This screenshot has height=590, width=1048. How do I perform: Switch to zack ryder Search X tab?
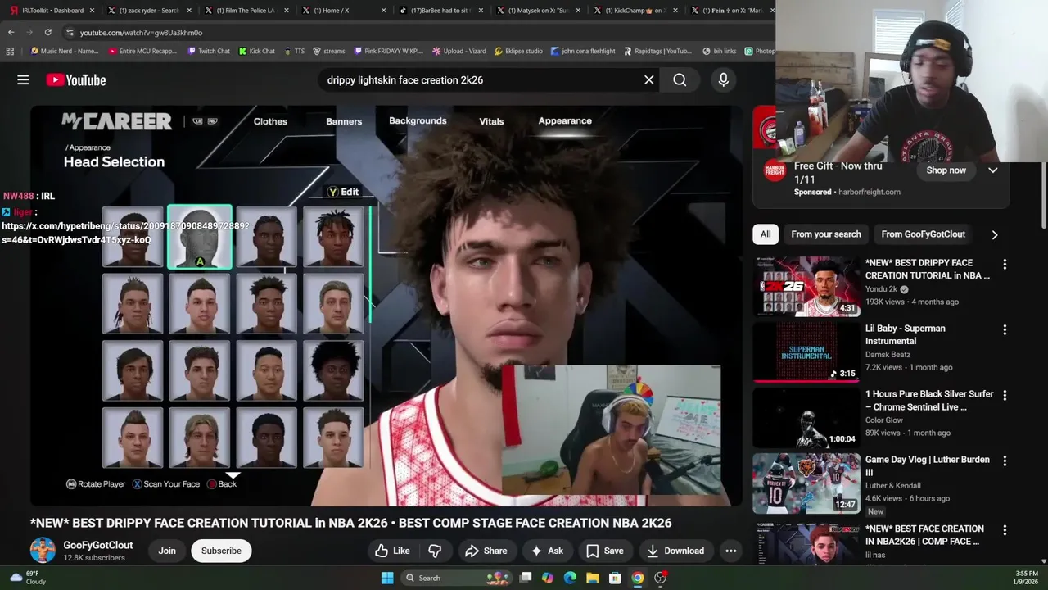[x=148, y=11]
